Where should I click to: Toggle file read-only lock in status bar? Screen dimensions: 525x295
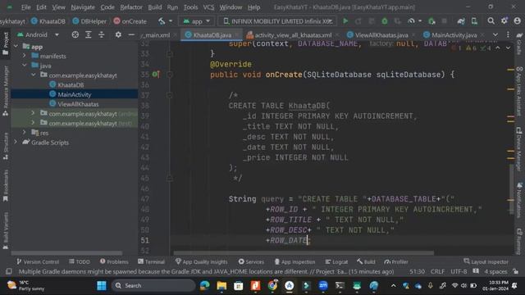pos(516,271)
